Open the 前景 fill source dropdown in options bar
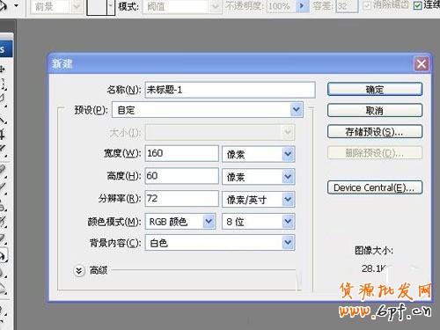 coord(56,6)
